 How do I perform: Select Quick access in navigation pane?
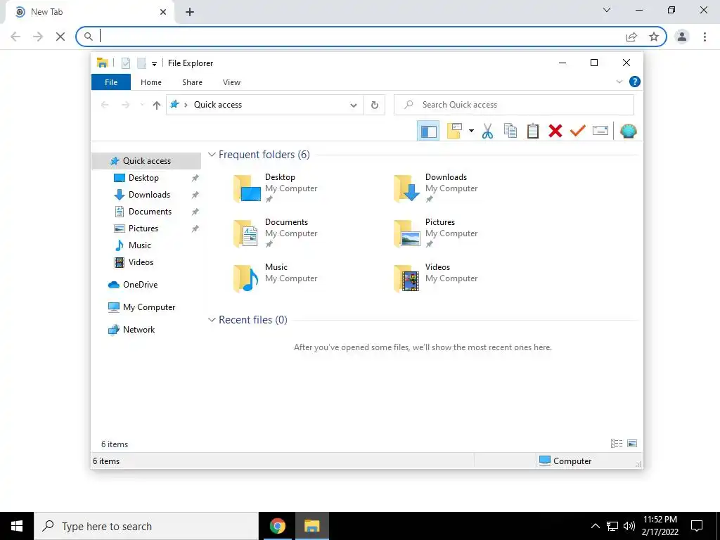point(146,161)
